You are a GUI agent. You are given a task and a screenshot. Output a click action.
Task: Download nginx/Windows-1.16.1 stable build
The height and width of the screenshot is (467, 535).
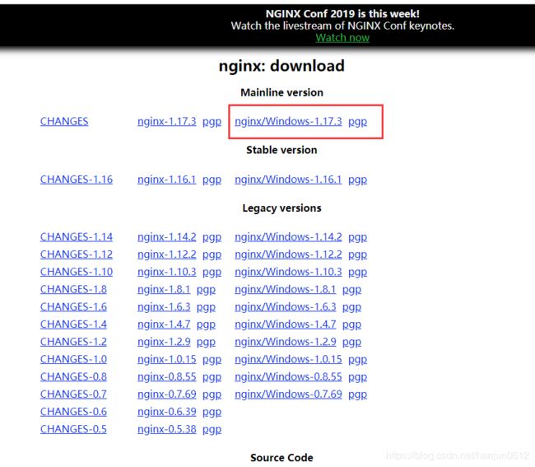point(288,180)
